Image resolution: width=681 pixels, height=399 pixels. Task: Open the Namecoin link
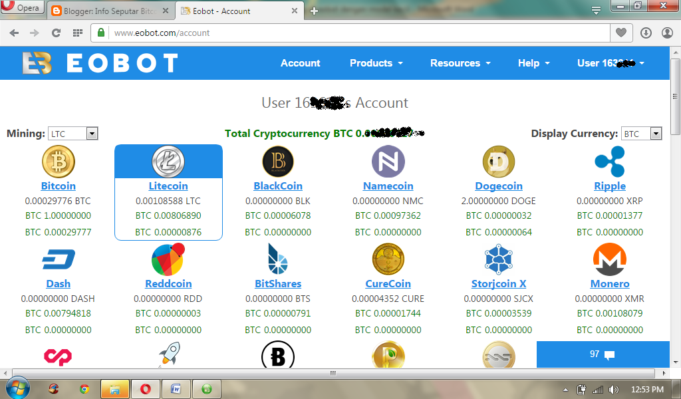(x=388, y=186)
